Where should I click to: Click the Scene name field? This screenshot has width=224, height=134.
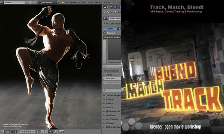tap(14, 3)
